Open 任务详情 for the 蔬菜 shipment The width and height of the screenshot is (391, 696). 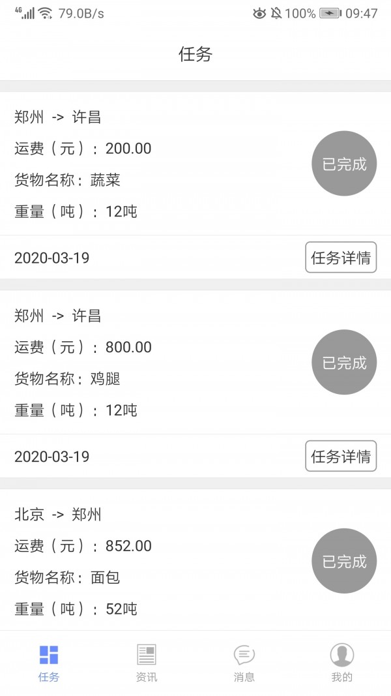click(x=341, y=258)
